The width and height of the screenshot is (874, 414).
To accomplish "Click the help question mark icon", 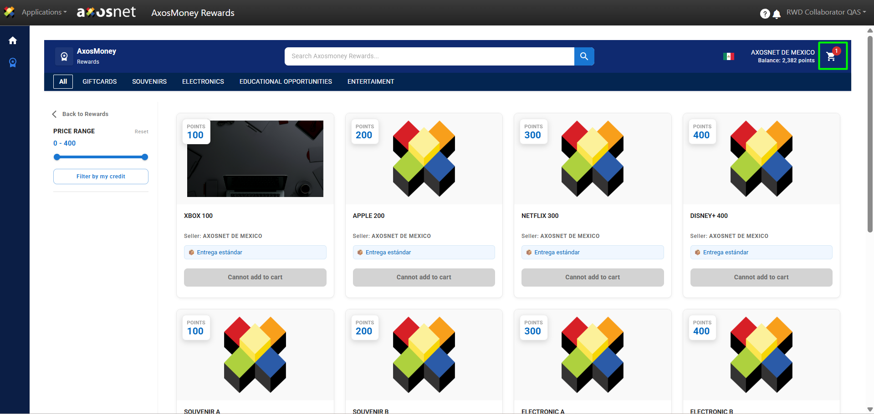I will [765, 14].
